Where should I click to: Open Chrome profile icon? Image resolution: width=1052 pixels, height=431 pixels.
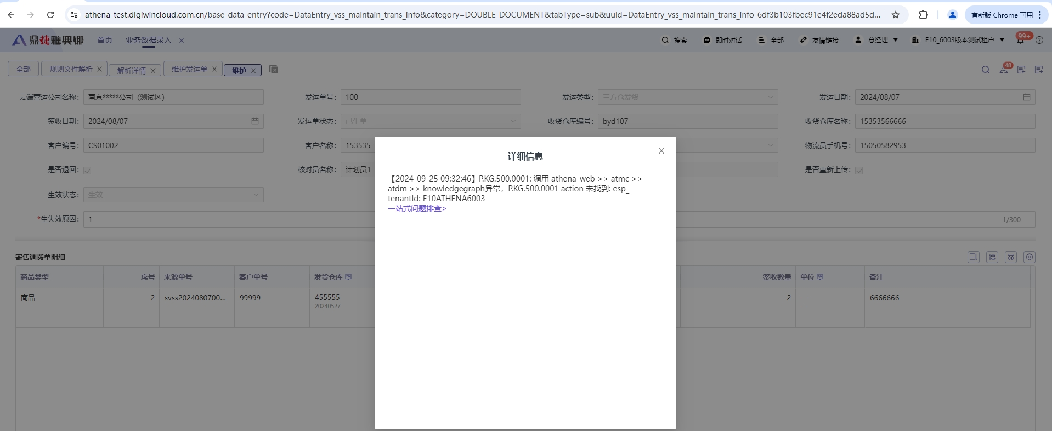953,15
